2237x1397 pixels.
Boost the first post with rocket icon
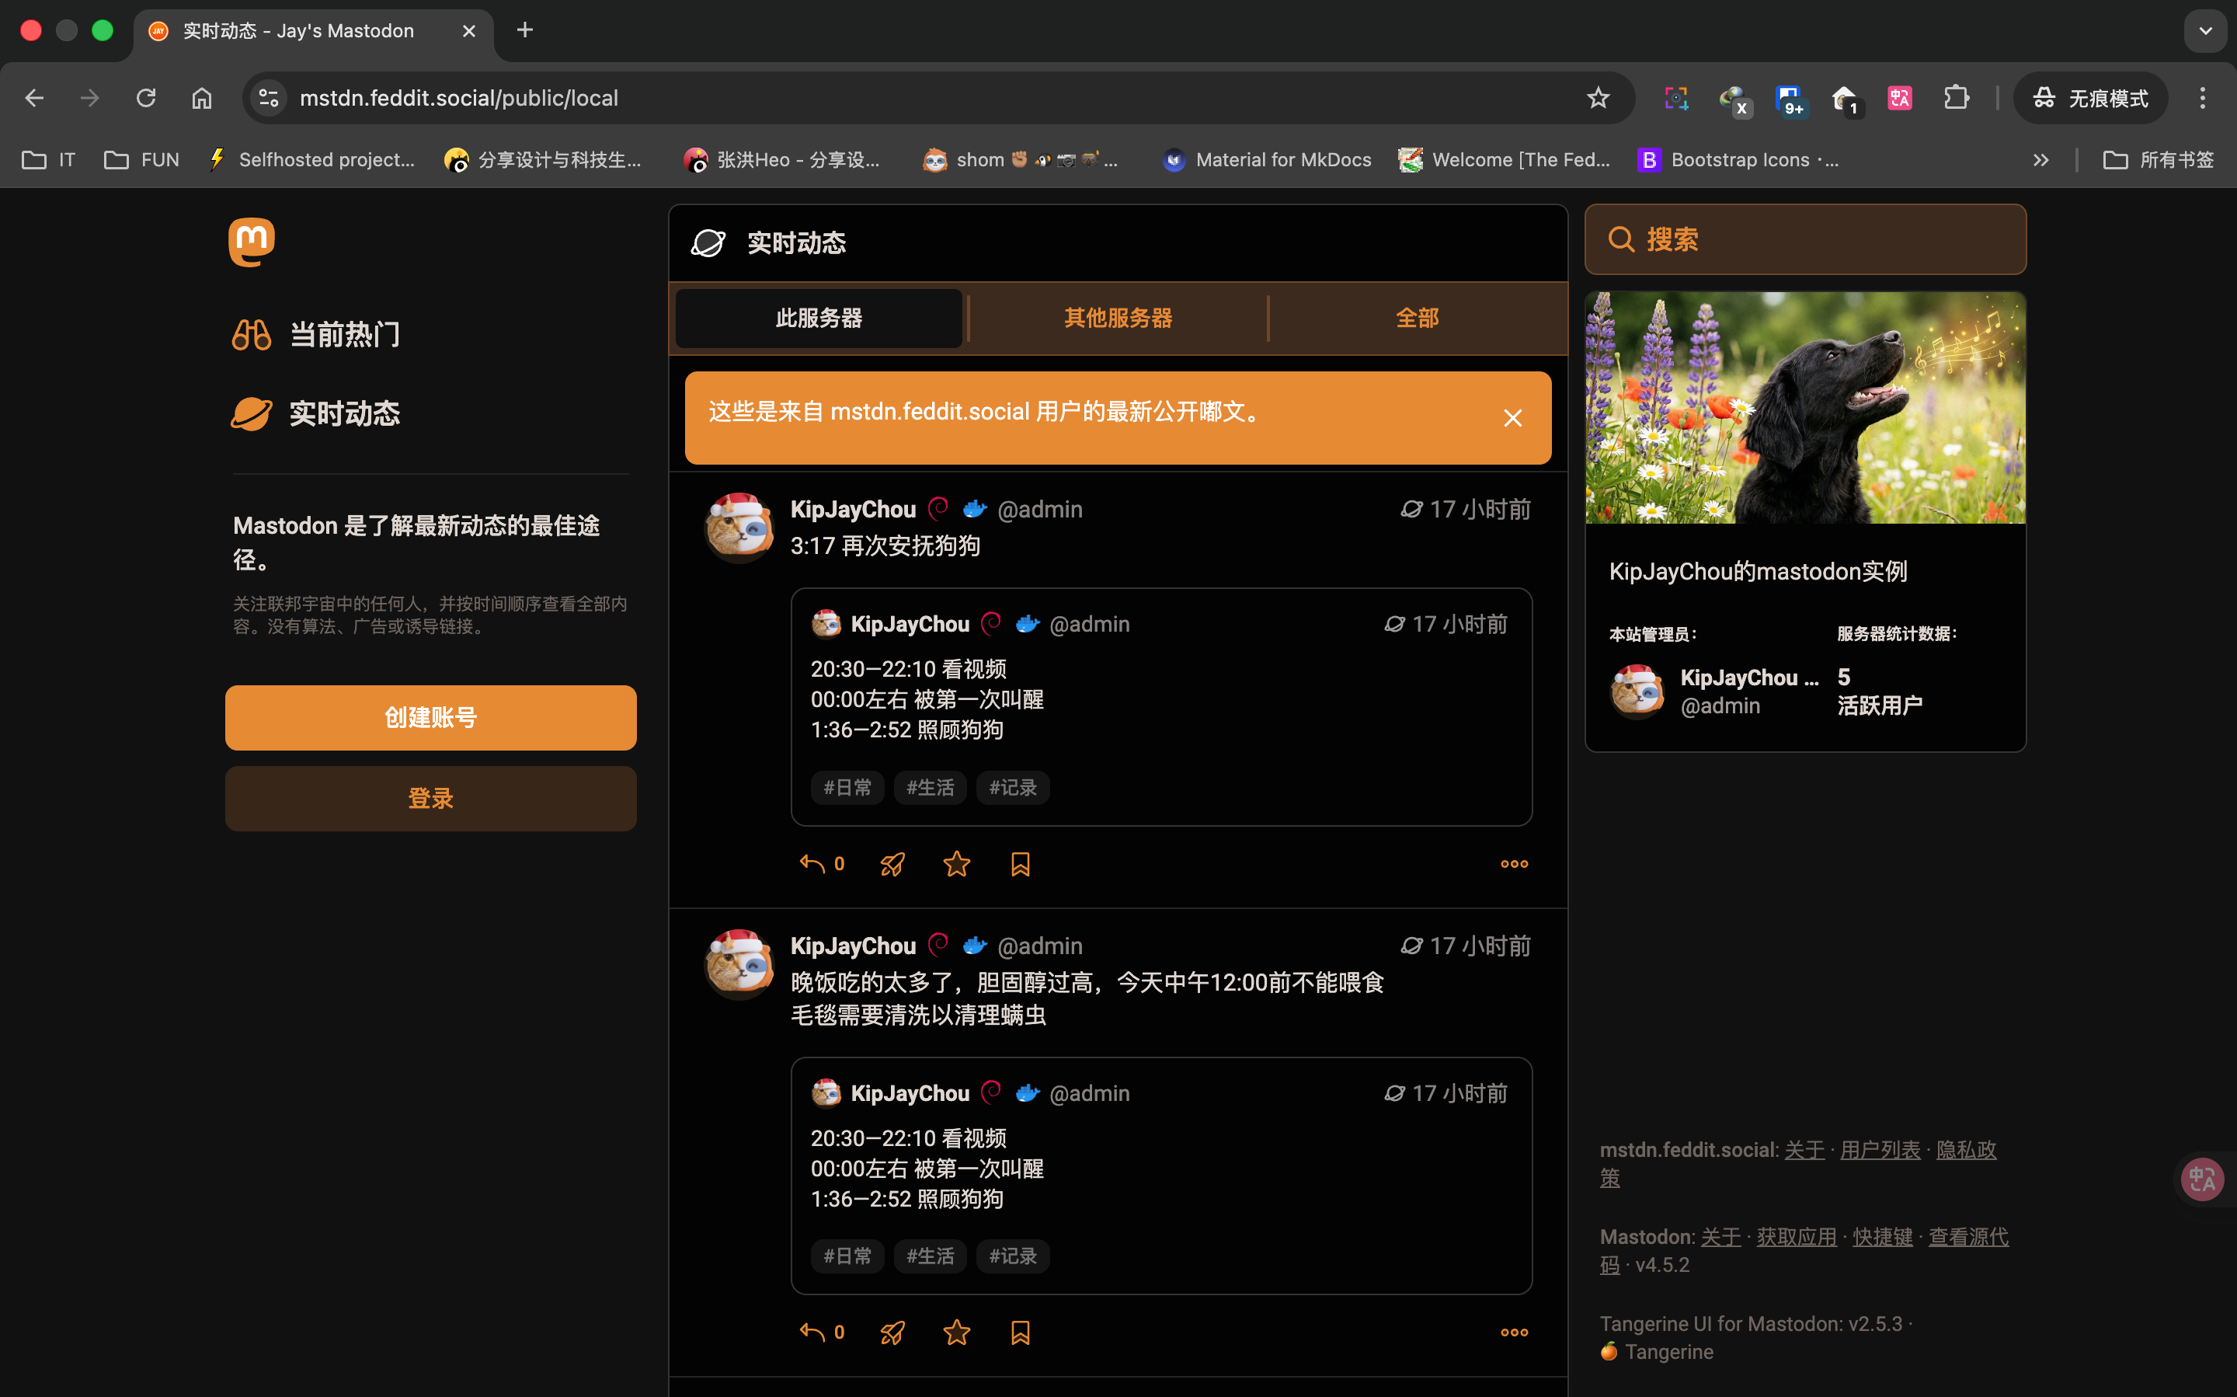point(892,864)
